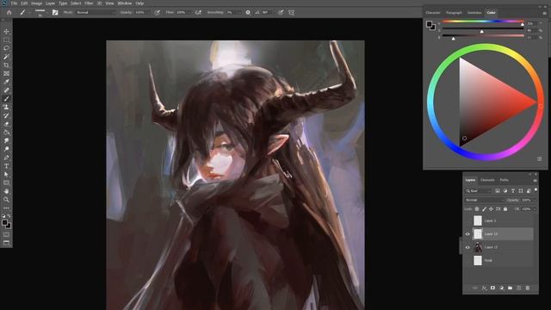Toggle lock transparent pixels in Layers panel
The image size is (551, 310).
477,209
